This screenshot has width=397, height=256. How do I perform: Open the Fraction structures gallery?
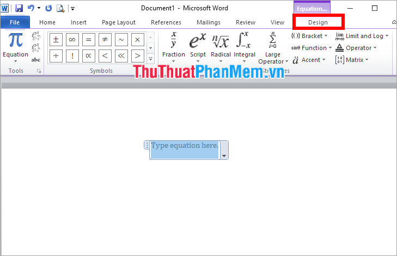pos(173,47)
